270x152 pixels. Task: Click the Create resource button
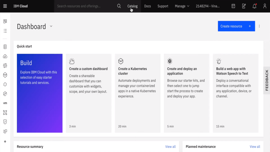(236, 26)
